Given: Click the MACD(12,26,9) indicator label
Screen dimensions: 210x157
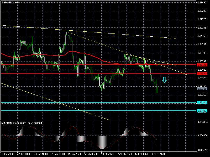Looking at the screenshot, I should click(x=22, y=123).
